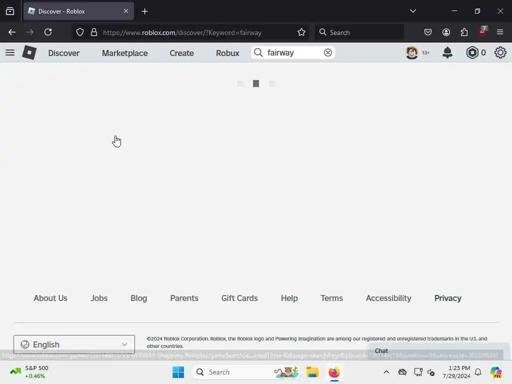The width and height of the screenshot is (512, 384).
Task: Open the English language dropdown
Action: (74, 344)
